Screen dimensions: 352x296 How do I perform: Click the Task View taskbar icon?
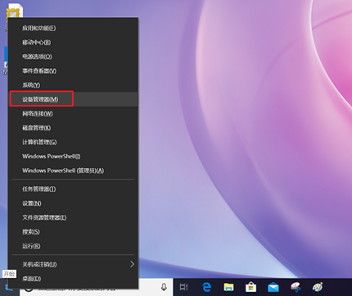point(183,287)
